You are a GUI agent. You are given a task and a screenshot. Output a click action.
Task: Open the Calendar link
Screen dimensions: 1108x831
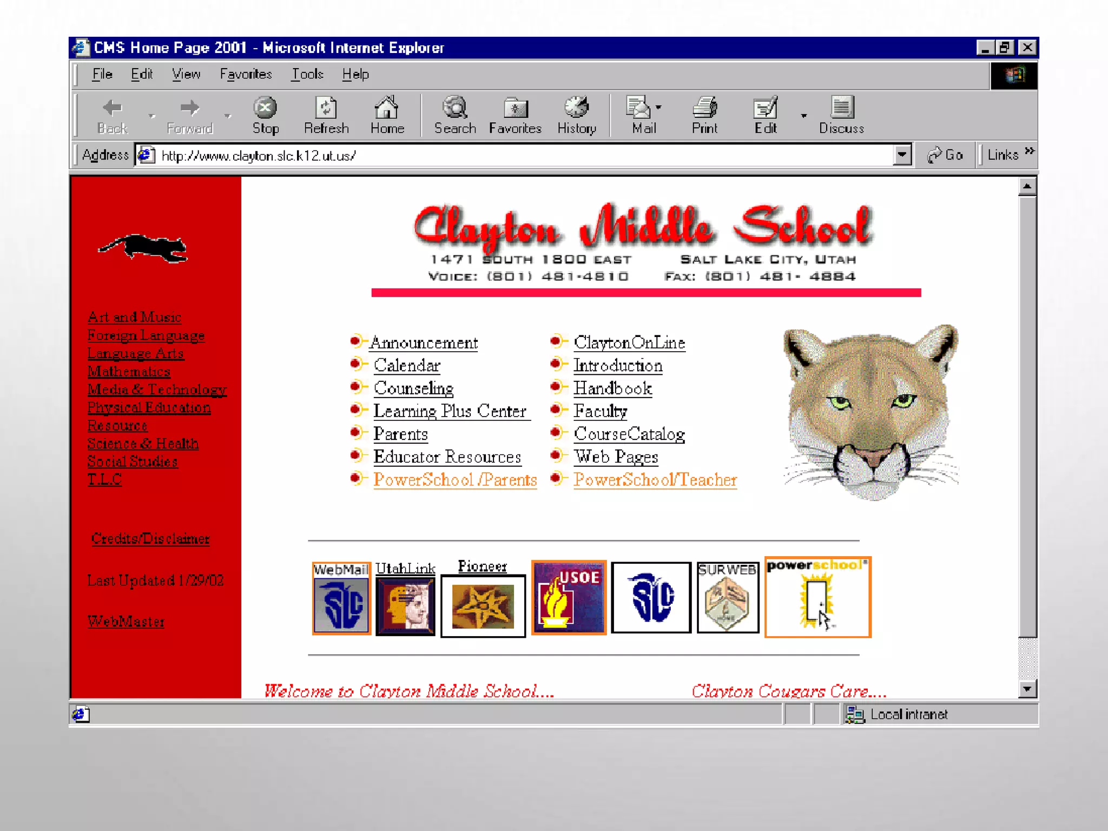pyautogui.click(x=407, y=366)
